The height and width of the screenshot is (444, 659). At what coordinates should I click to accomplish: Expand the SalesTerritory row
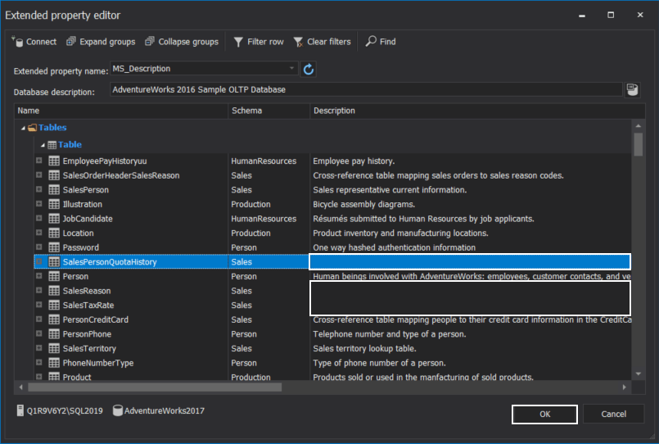pyautogui.click(x=38, y=348)
